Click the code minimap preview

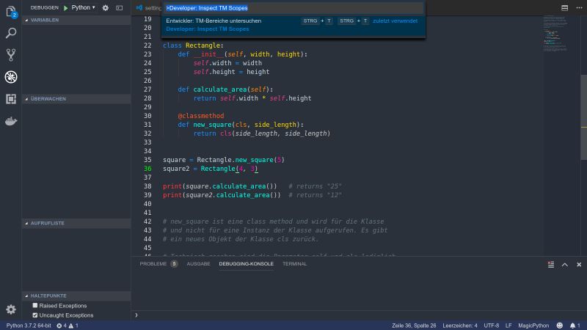pos(555,34)
